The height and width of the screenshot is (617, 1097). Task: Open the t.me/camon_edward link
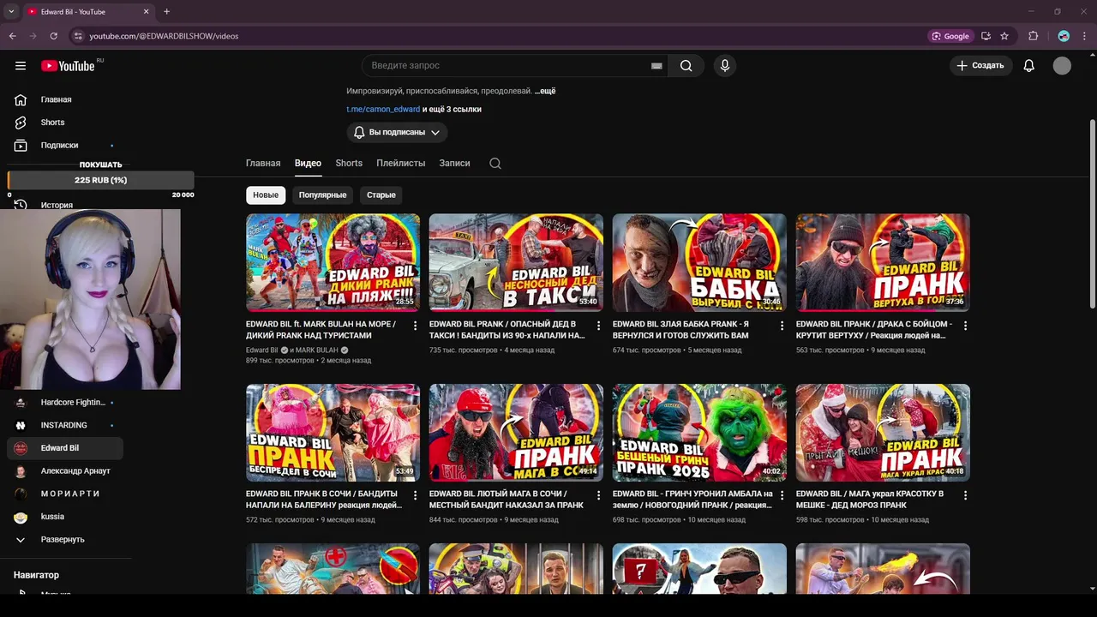point(383,110)
